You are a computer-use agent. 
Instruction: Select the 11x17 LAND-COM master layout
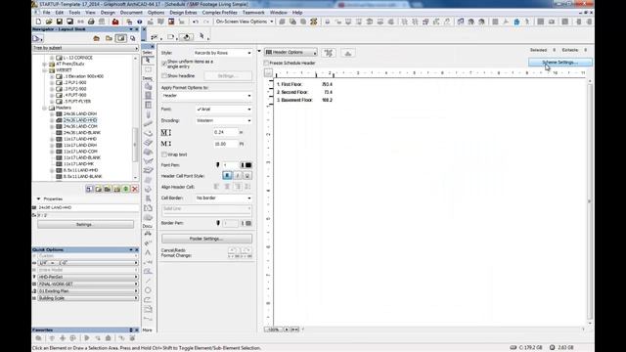(80, 152)
